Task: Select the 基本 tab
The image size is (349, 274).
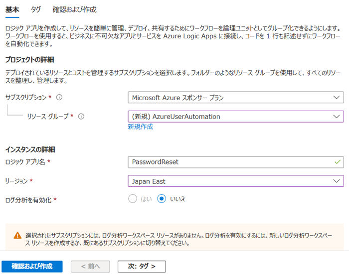Action: click(x=12, y=9)
